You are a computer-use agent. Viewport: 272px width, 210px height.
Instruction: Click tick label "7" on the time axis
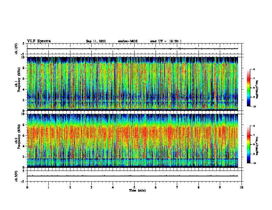click(177, 187)
